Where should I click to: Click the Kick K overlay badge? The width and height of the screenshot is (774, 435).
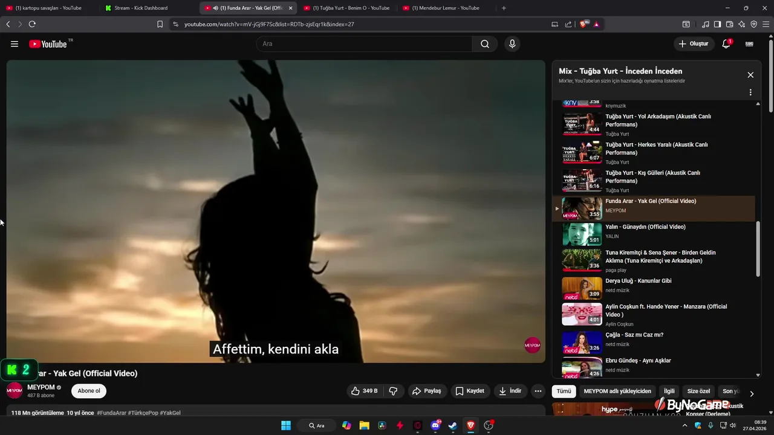click(19, 370)
